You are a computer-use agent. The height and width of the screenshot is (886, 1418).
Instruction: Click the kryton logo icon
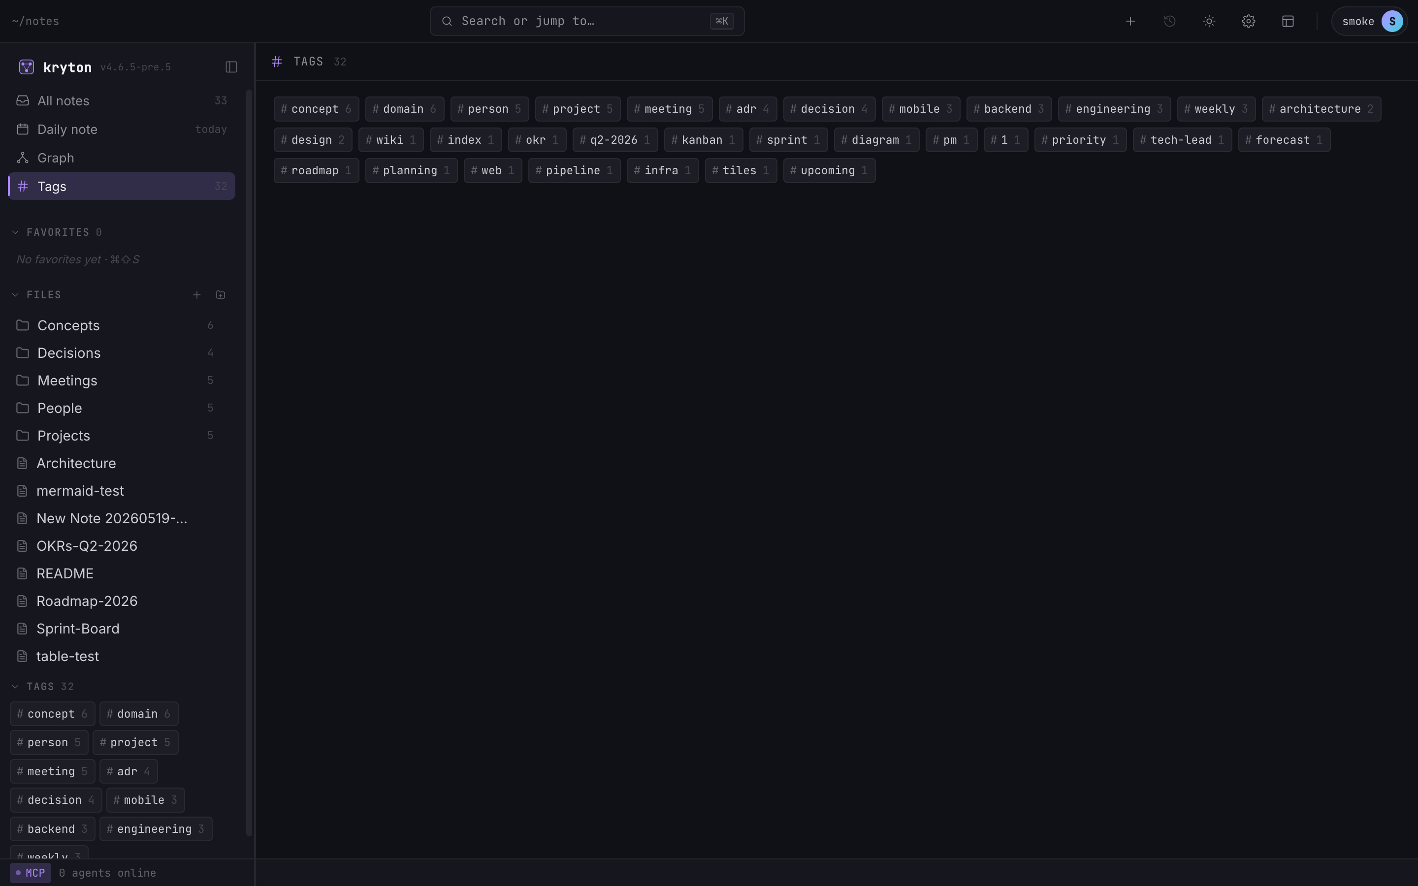27,67
